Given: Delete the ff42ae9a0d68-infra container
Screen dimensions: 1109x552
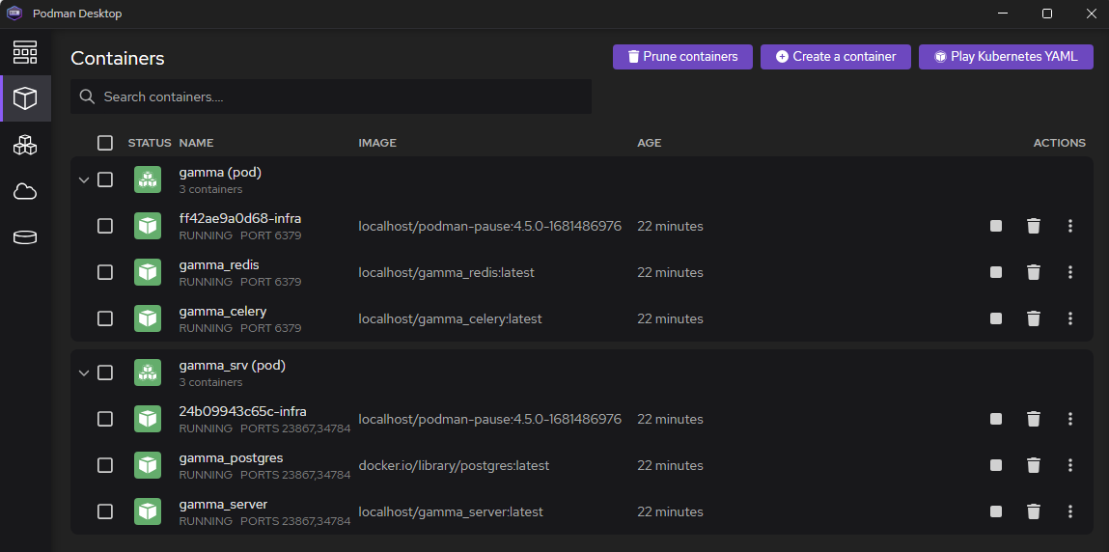Looking at the screenshot, I should [x=1034, y=226].
